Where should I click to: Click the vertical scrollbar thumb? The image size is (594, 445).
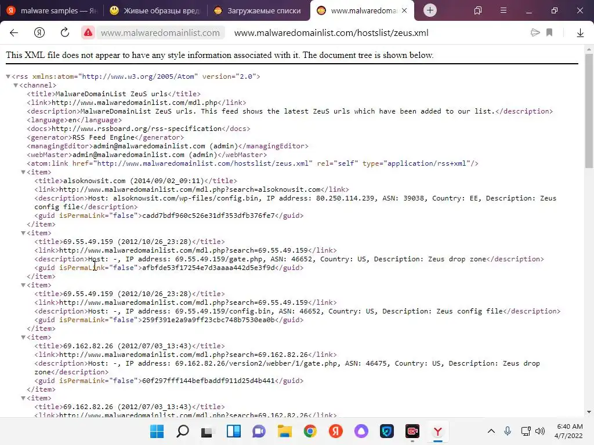coord(589,111)
